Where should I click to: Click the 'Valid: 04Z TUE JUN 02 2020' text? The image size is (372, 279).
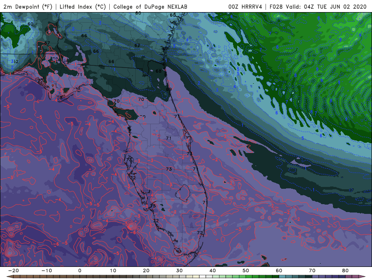(326, 7)
